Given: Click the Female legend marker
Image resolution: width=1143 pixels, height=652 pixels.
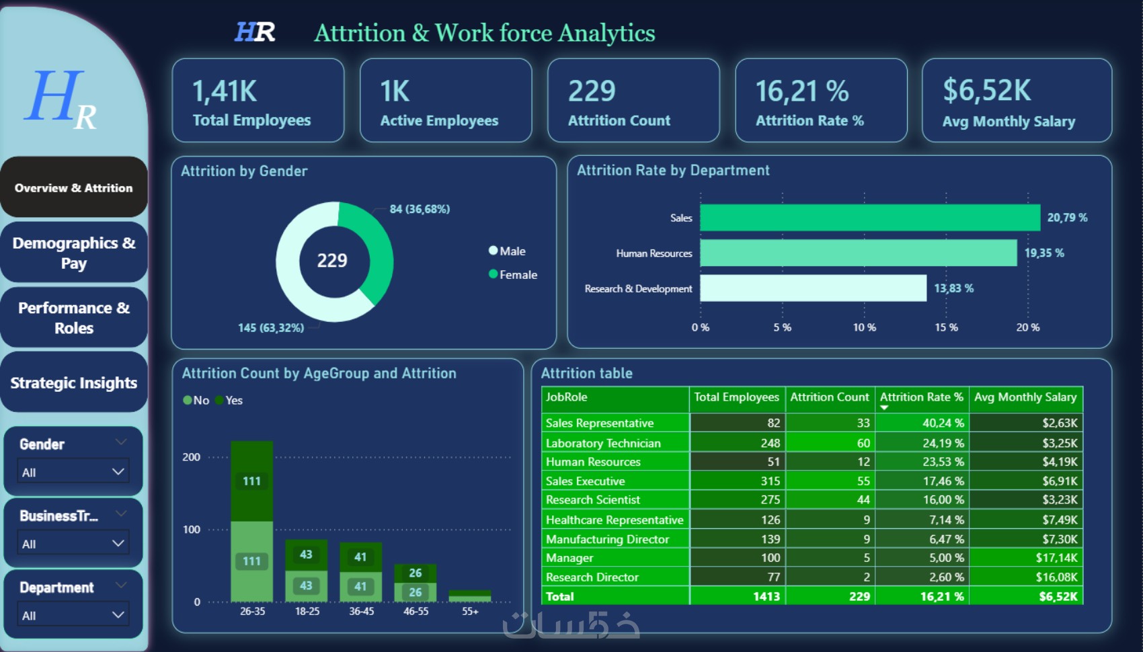Looking at the screenshot, I should [493, 274].
